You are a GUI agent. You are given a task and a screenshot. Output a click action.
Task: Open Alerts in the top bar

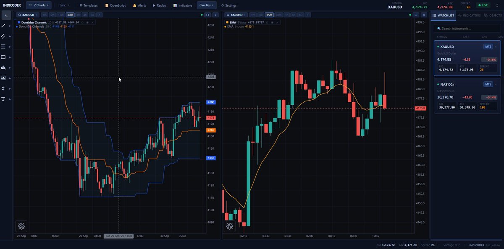(x=139, y=5)
